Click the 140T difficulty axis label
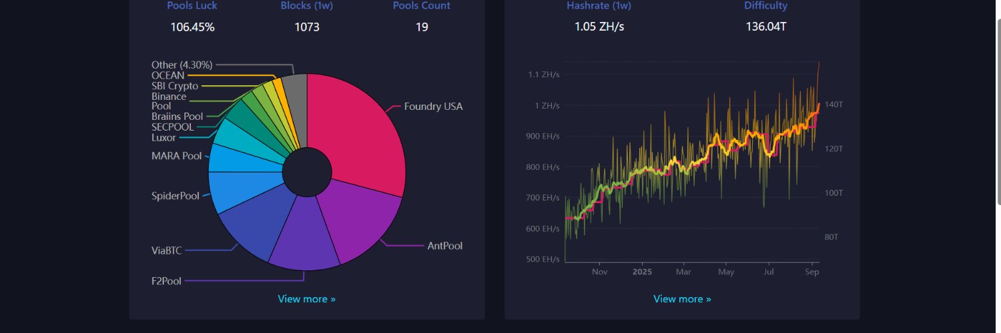1001x333 pixels. click(834, 105)
